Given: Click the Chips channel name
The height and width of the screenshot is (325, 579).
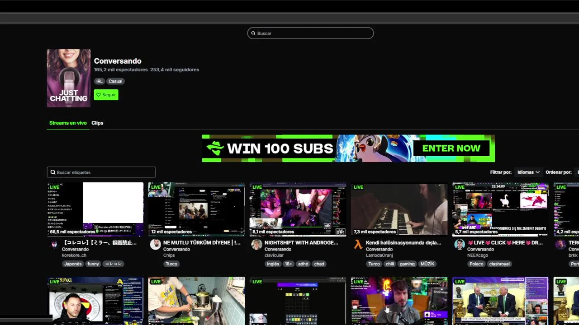Looking at the screenshot, I should tap(169, 255).
